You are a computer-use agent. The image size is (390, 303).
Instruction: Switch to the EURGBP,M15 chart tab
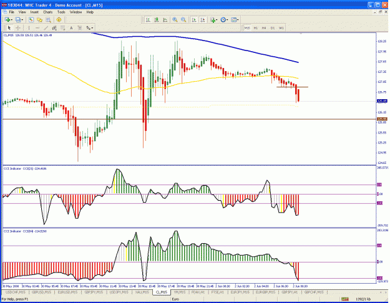(265, 292)
